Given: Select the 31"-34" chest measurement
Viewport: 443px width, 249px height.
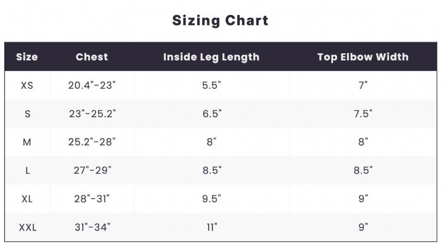Looking at the screenshot, I should coord(92,227).
